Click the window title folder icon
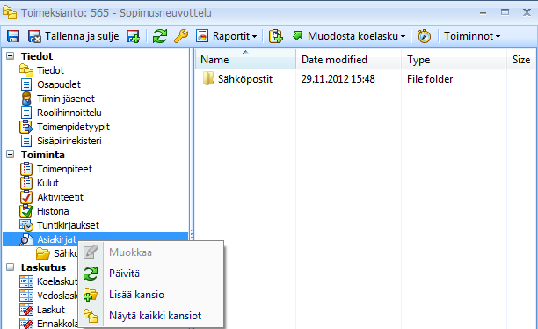The image size is (538, 329). point(10,12)
